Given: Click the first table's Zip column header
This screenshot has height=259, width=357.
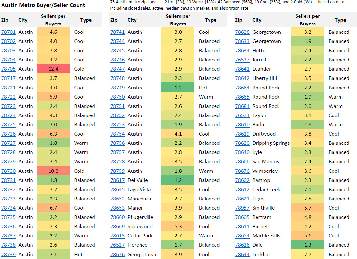Looking at the screenshot, I should click(5, 20).
